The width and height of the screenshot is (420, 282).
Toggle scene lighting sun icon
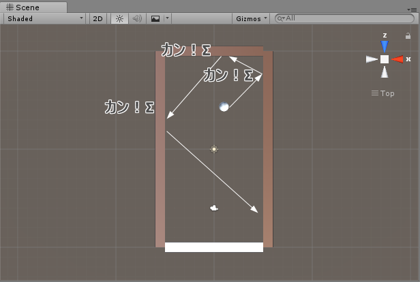tap(119, 18)
